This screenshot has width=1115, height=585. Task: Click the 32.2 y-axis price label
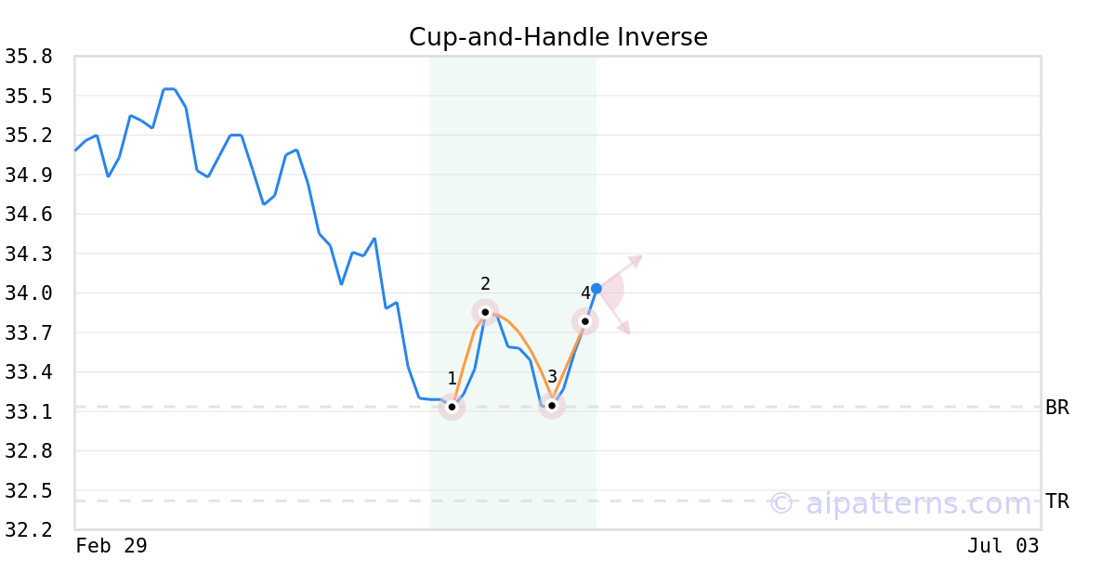click(29, 530)
